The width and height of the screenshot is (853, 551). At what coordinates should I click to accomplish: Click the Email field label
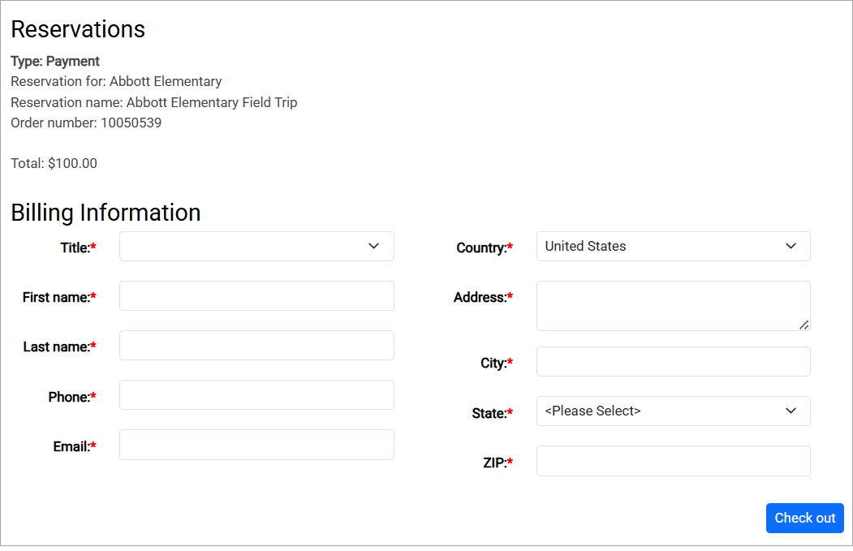[71, 446]
